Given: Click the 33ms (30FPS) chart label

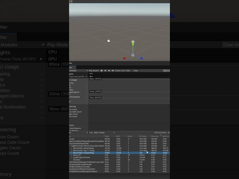Looking at the screenshot, I should click(96, 91).
